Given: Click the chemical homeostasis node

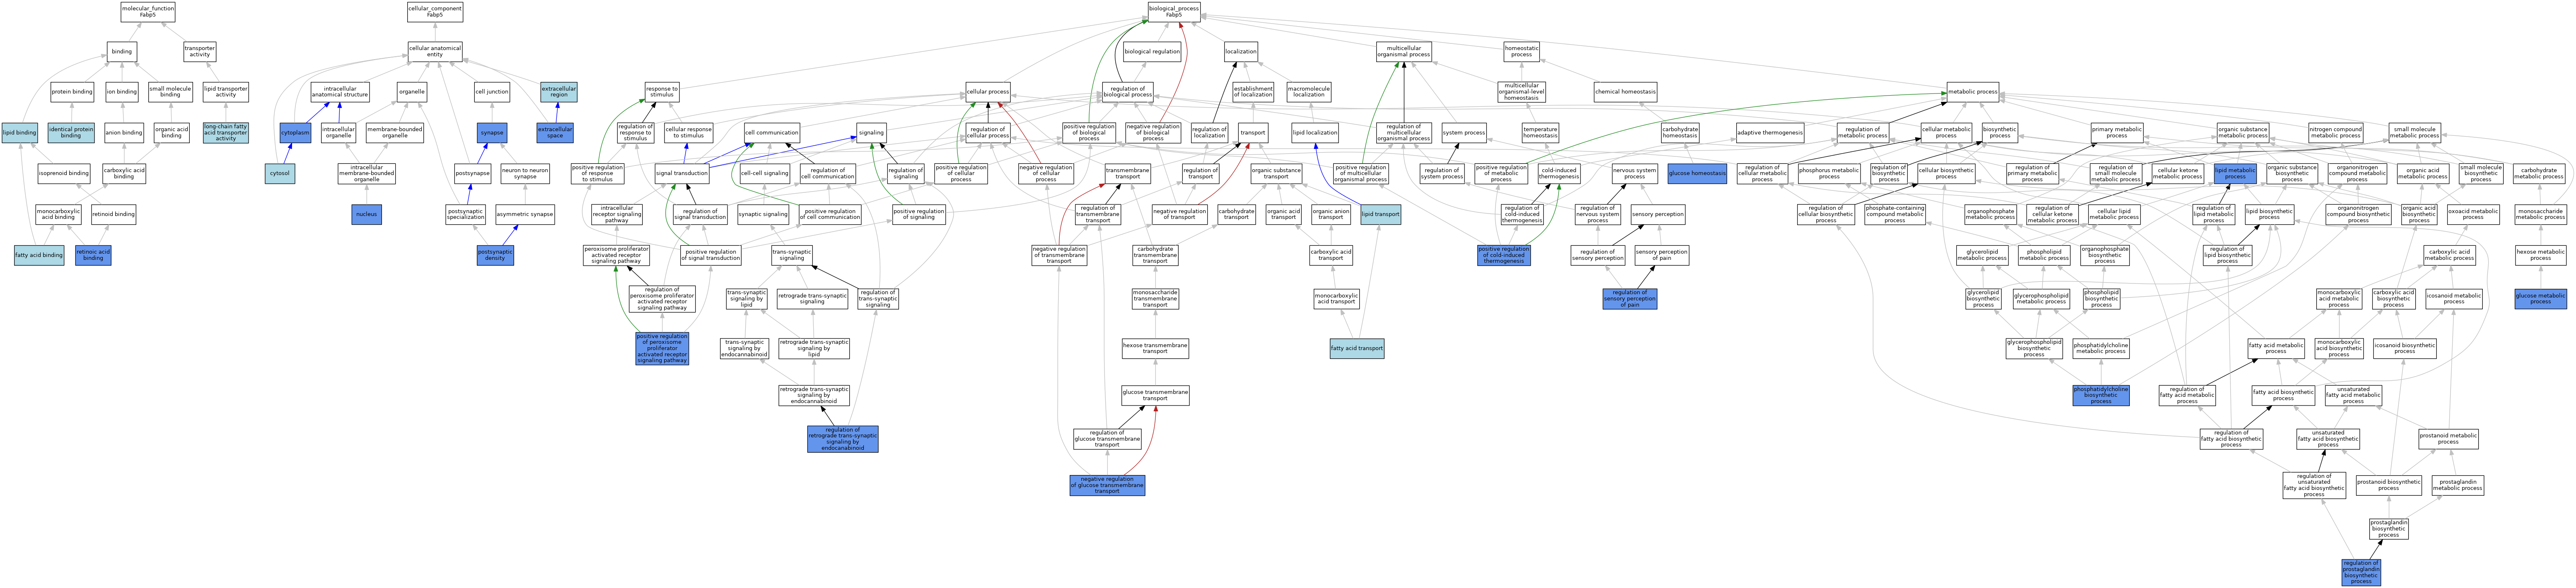Looking at the screenshot, I should click(x=1625, y=92).
